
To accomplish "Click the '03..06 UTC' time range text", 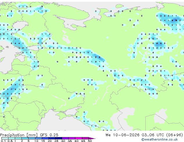I will coord(153,135).
